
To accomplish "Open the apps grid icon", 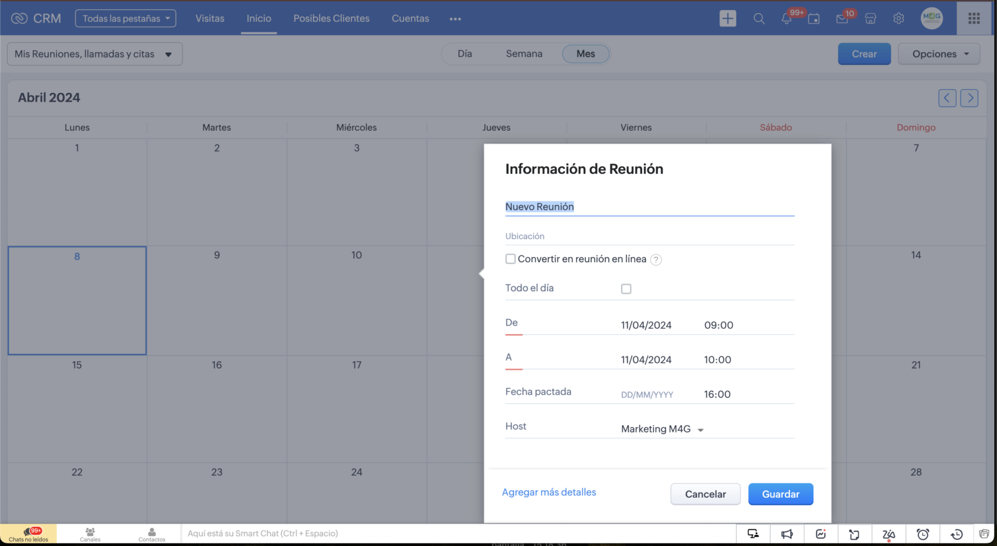I will pos(974,18).
